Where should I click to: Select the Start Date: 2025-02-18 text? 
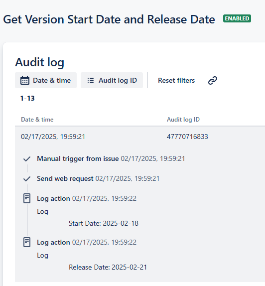[x=104, y=223]
